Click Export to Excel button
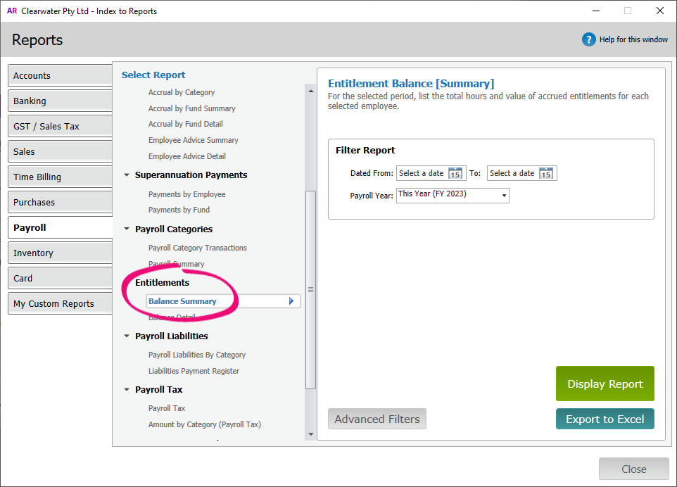The height and width of the screenshot is (487, 677). [x=605, y=419]
